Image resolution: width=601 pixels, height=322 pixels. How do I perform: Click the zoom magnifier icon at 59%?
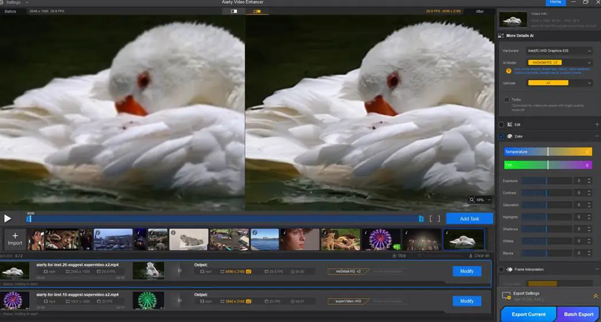coord(472,200)
